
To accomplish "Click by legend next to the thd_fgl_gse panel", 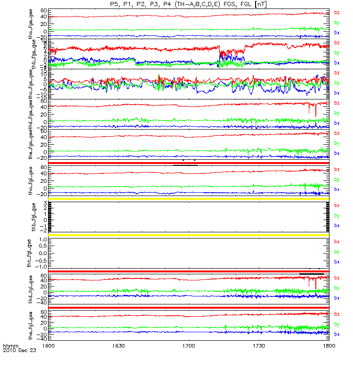I will click(337, 288).
